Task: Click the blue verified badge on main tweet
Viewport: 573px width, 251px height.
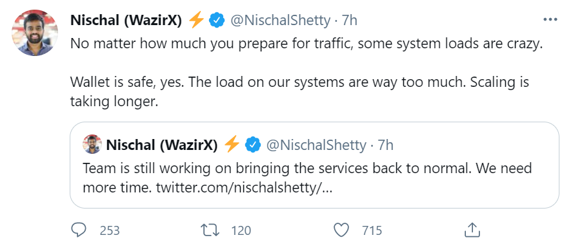Action: pos(216,21)
